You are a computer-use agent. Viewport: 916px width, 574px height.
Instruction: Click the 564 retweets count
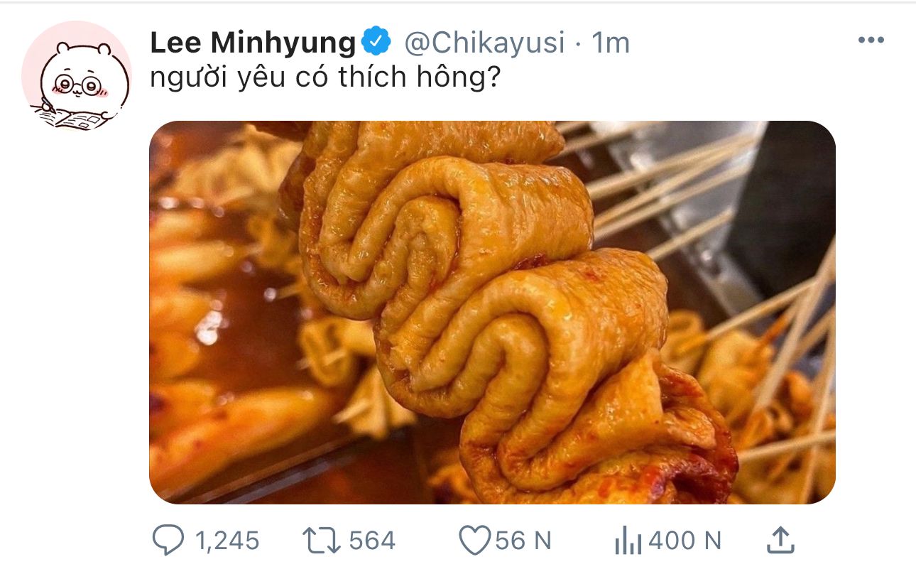pos(372,541)
